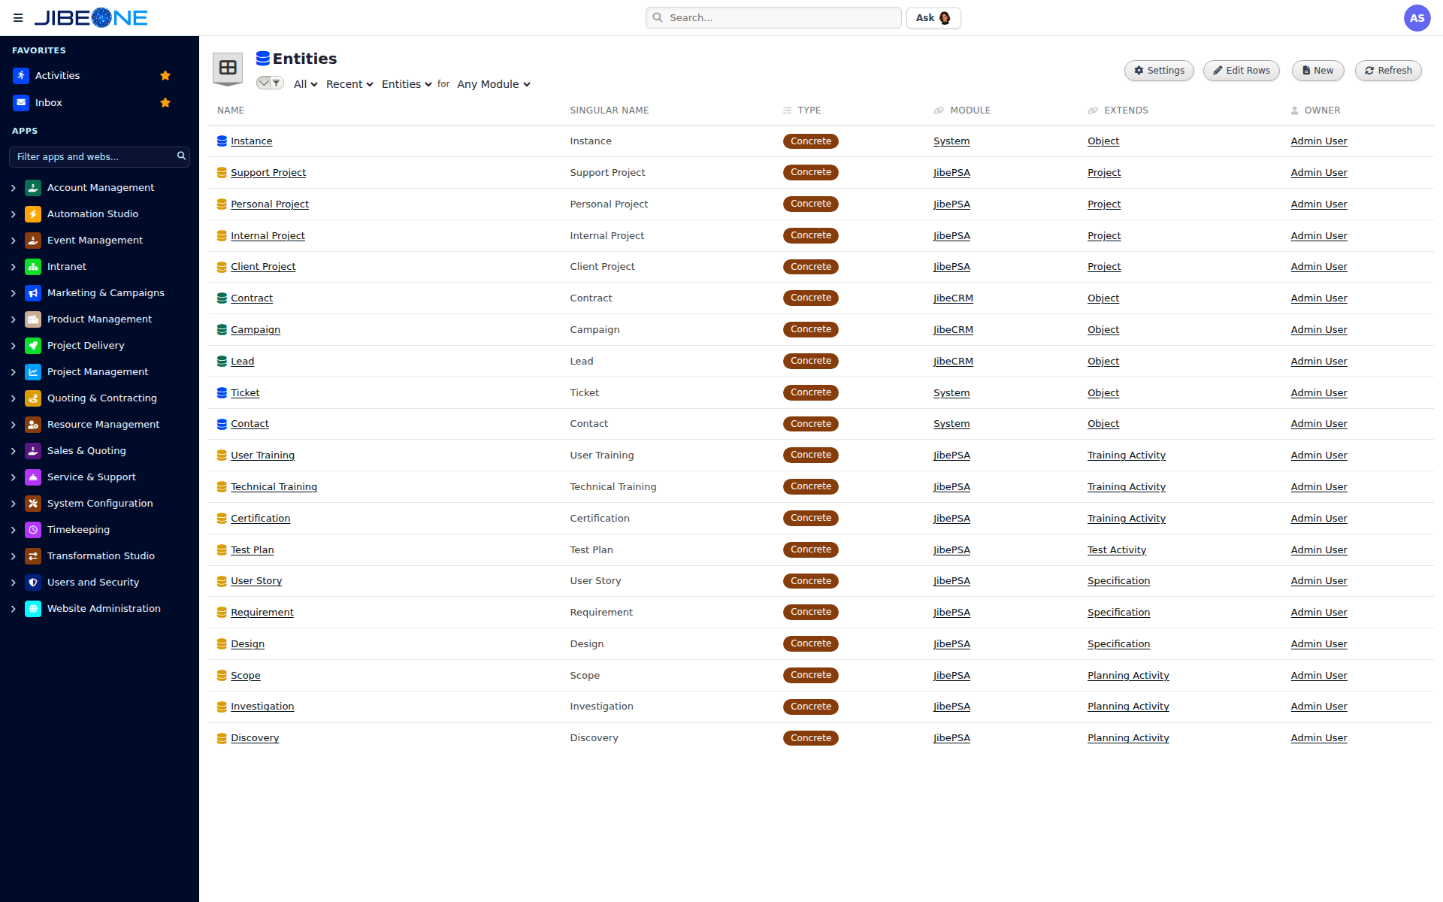Screen dimensions: 1443x902
Task: Click the JibeOne logo
Action: [x=91, y=18]
